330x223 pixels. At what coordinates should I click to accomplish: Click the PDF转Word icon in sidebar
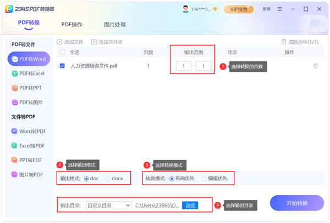tap(15, 59)
